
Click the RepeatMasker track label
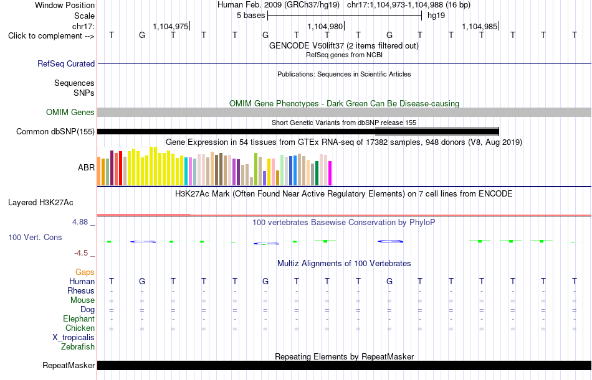point(69,365)
